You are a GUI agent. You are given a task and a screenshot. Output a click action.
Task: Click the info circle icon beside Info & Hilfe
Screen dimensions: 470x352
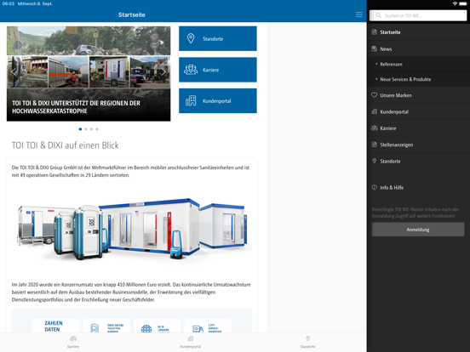click(374, 187)
